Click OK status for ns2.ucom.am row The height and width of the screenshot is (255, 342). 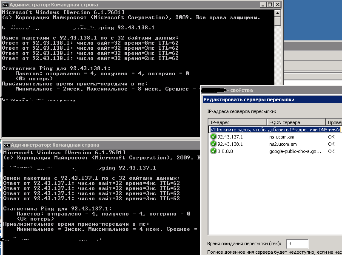331,144
